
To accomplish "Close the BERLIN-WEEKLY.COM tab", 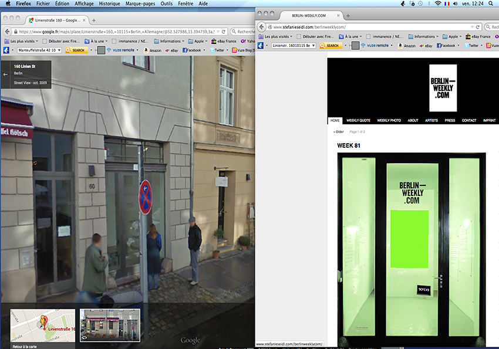I will coord(338,15).
